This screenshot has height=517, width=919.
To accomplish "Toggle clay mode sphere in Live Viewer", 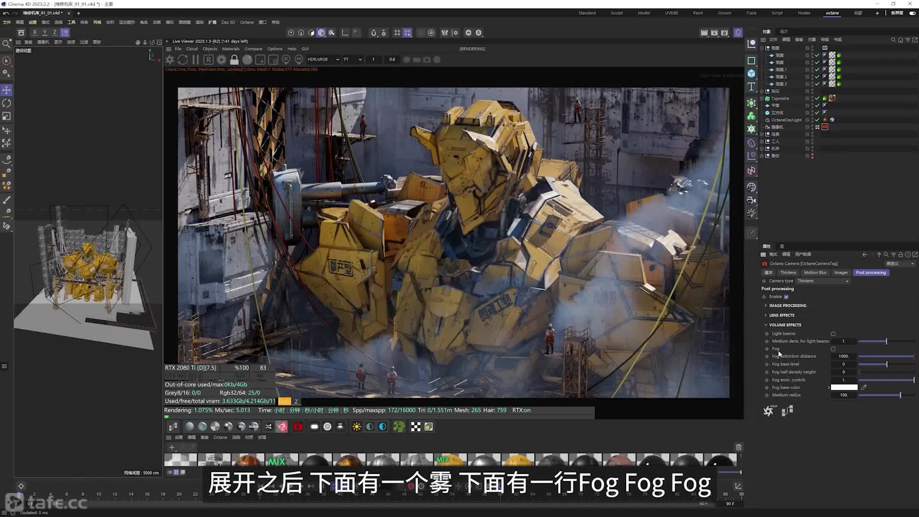I will pos(247,60).
